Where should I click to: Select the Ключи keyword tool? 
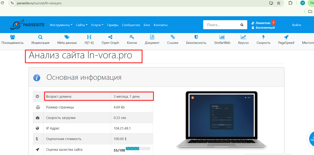pyautogui.click(x=132, y=39)
